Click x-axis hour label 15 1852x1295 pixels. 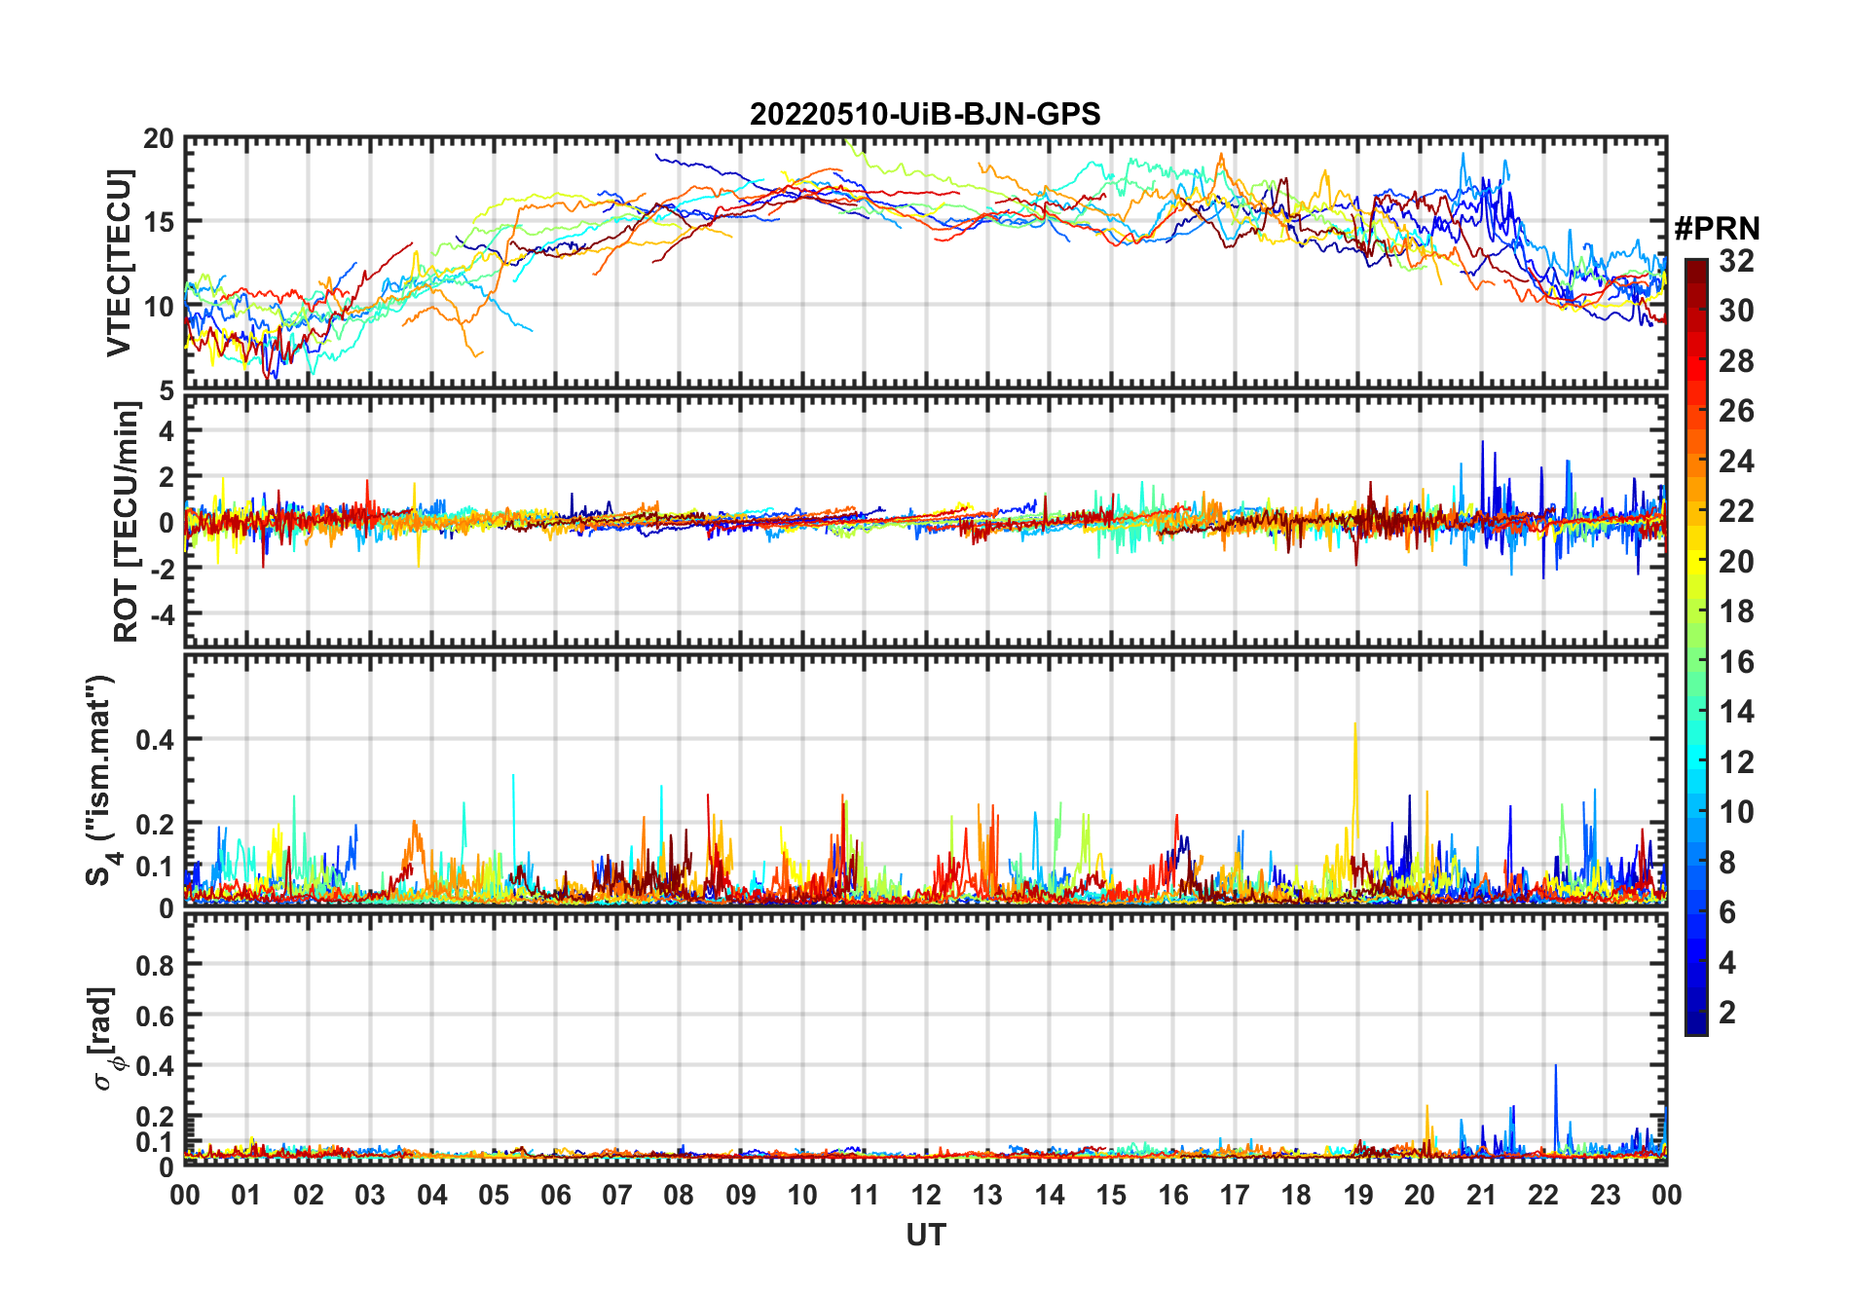pos(1111,1196)
